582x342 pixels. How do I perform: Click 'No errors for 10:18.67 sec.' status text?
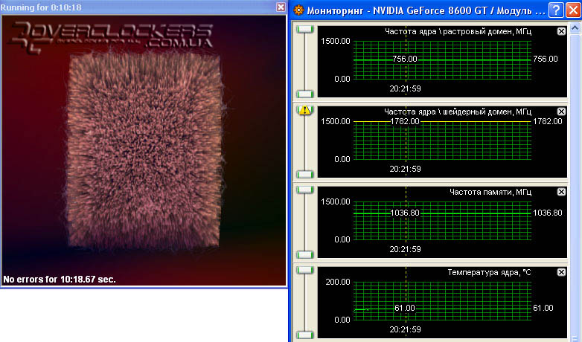[x=60, y=280]
